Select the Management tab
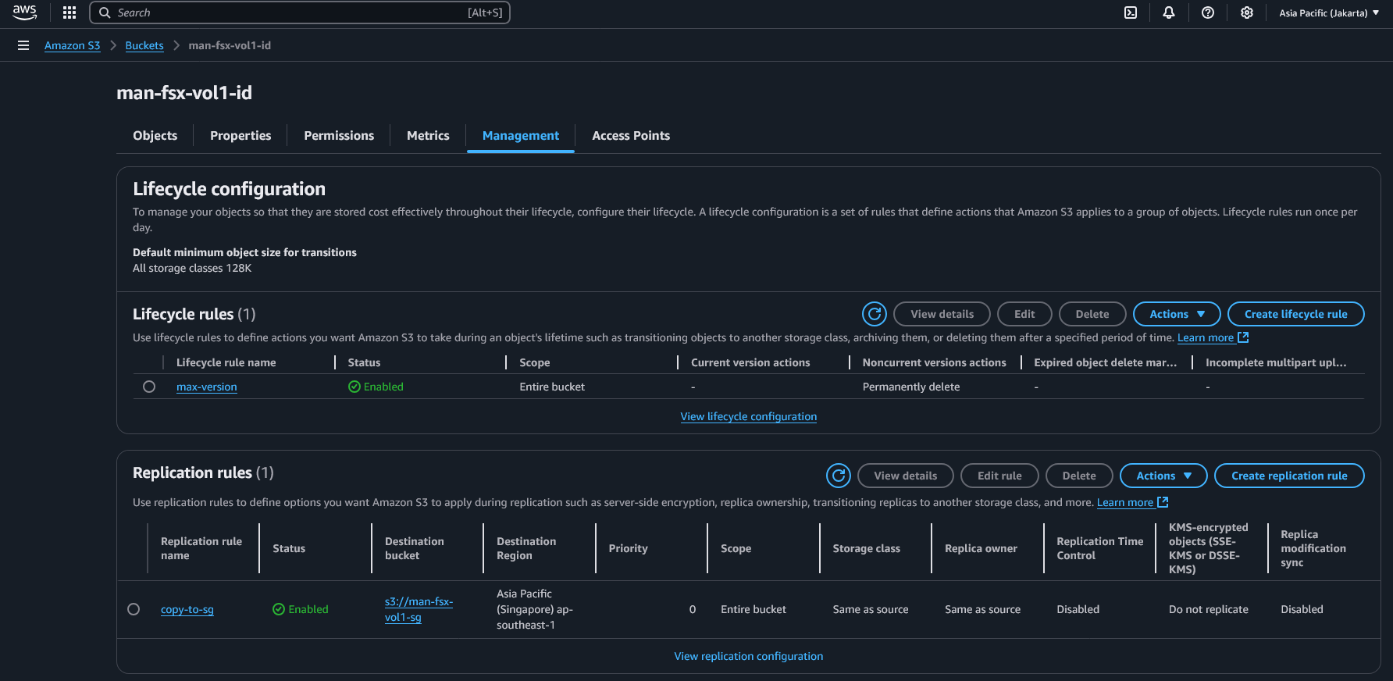 (521, 136)
